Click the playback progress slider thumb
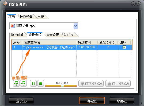This screenshot has height=106, width=144. point(62,86)
